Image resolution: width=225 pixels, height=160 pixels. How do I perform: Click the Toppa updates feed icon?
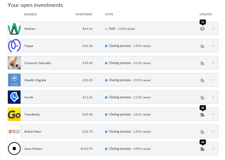coord(202,46)
